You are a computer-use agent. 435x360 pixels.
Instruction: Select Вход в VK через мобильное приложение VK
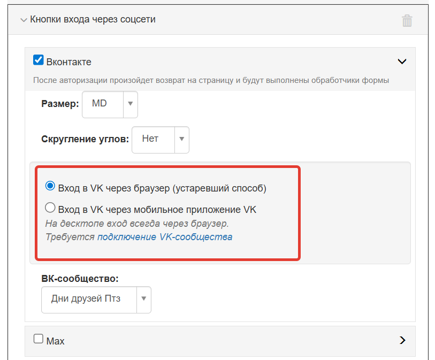point(50,208)
